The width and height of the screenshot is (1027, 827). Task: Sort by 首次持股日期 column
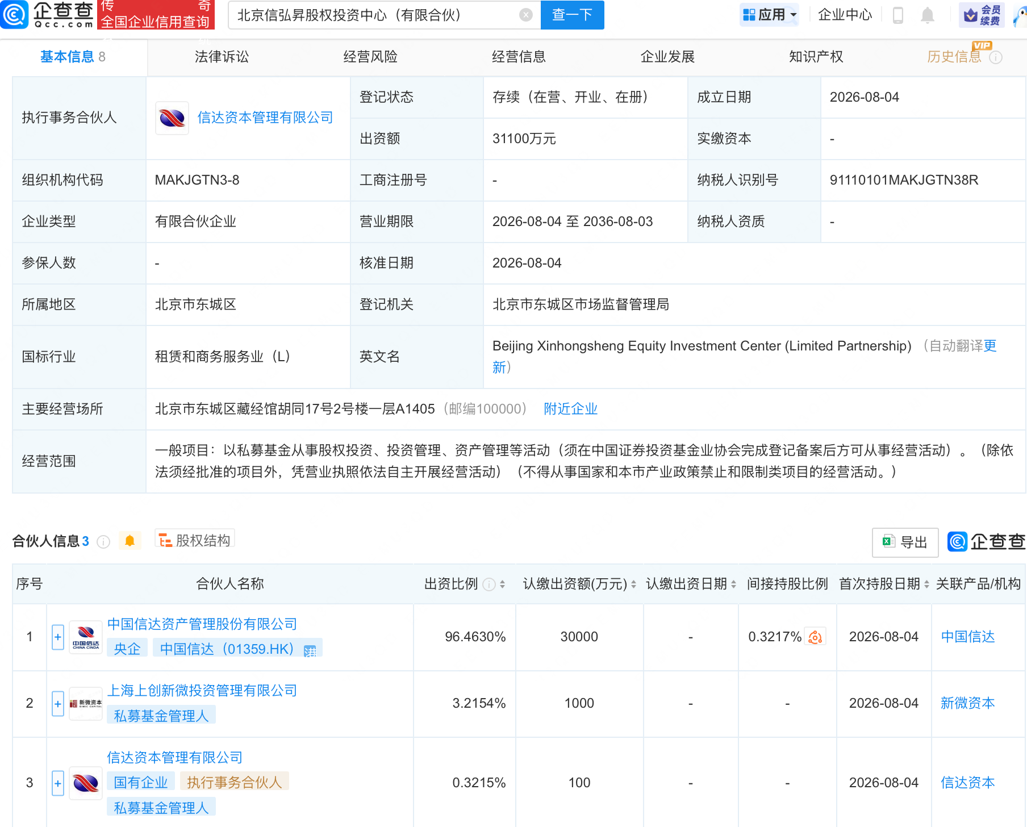[926, 584]
